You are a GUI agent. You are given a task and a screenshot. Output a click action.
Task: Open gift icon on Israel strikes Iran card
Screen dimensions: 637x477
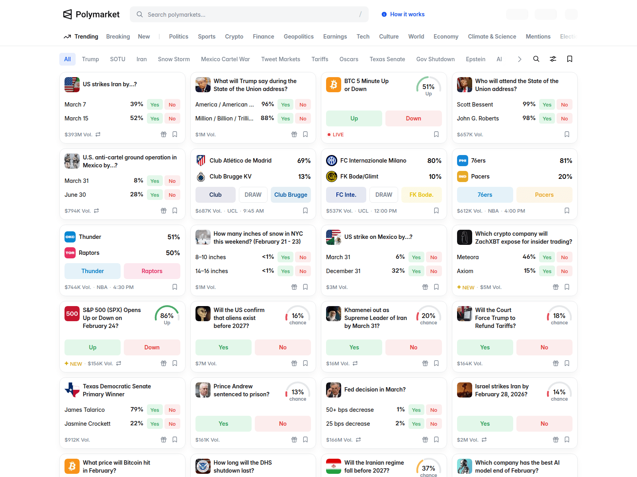556,440
